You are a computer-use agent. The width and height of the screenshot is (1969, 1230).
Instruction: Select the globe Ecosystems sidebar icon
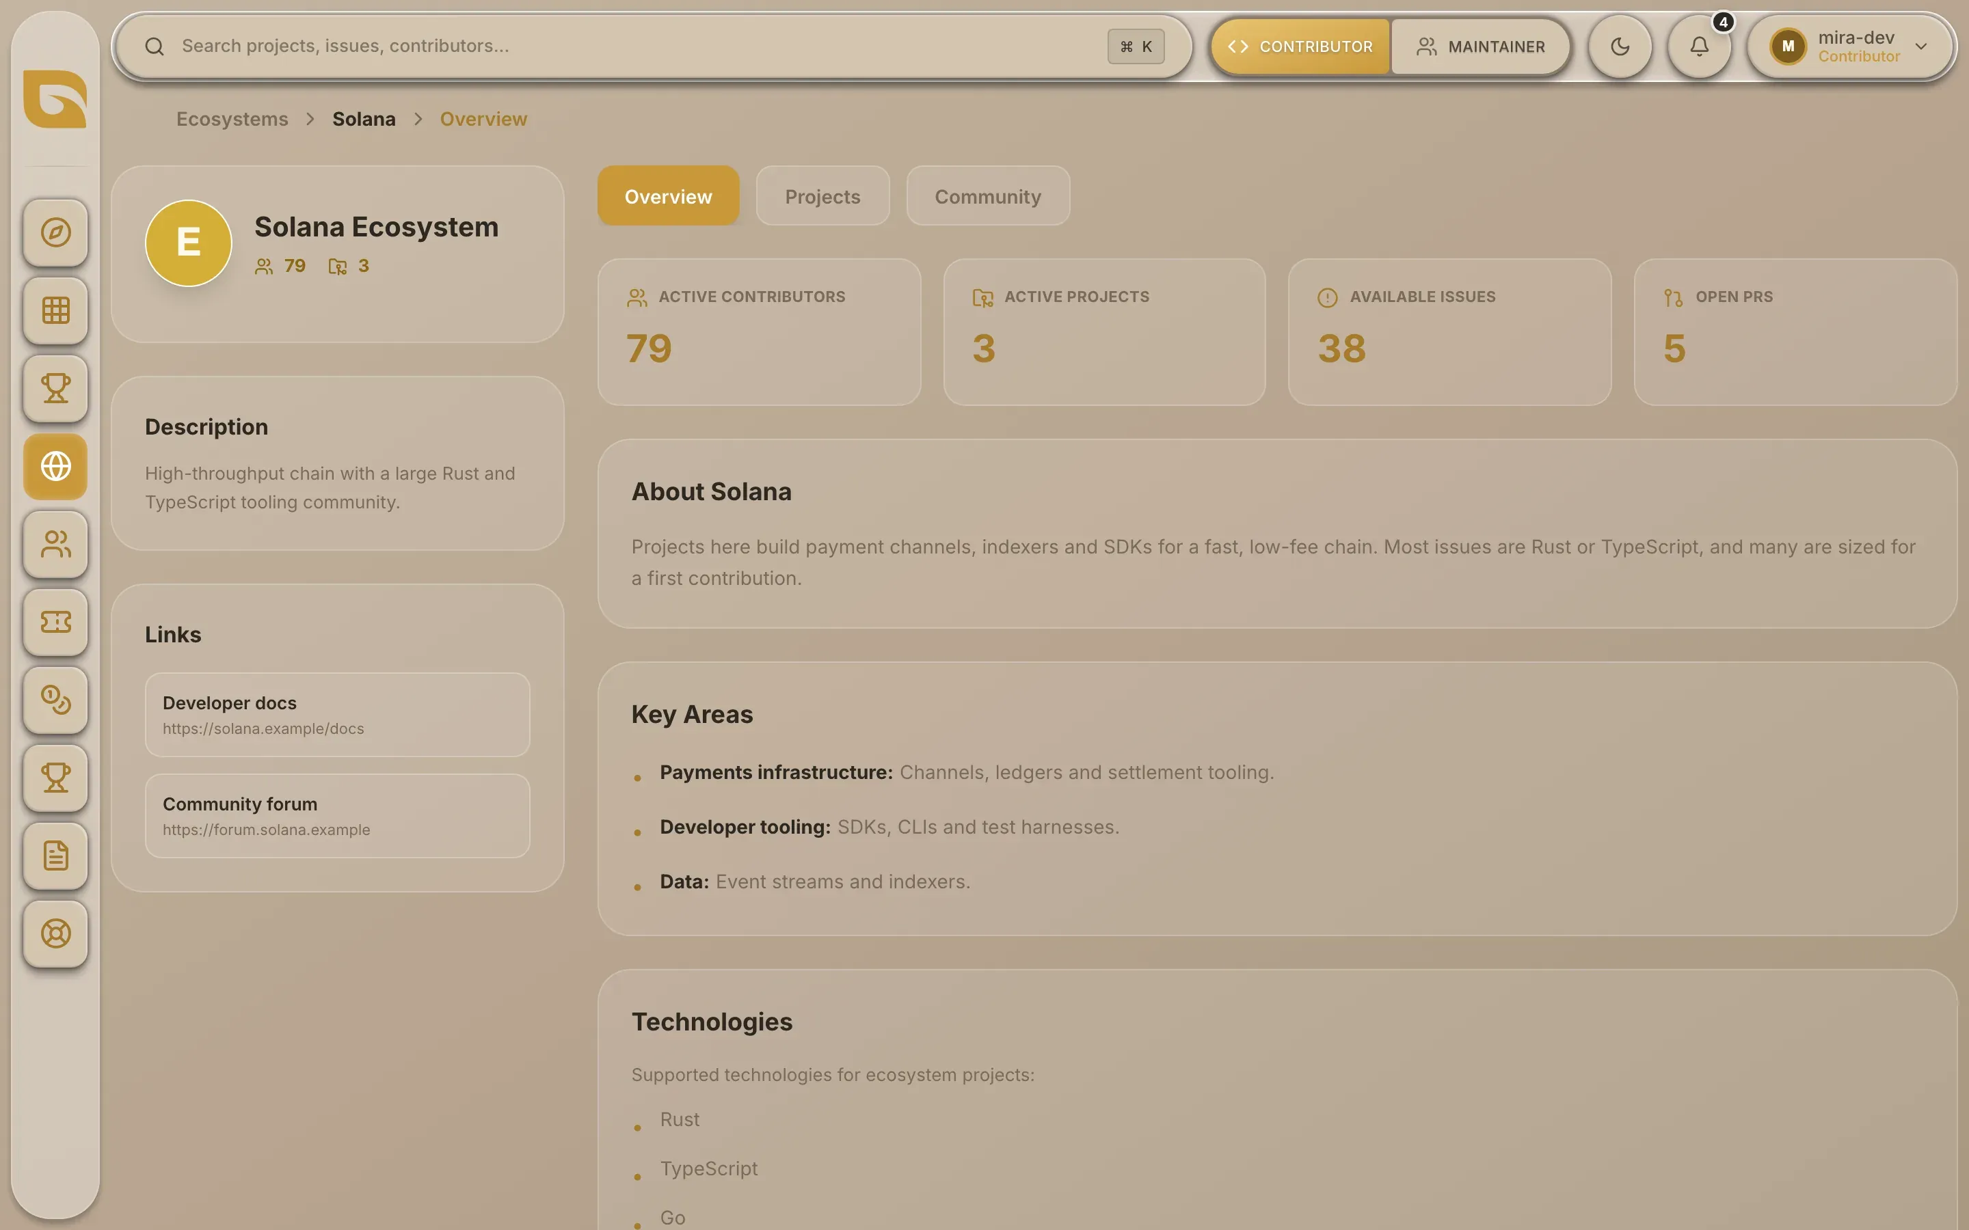55,466
